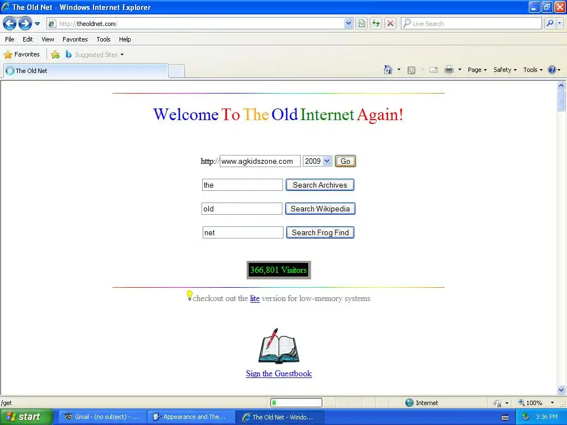Click the archive search field containing 'the'

point(243,185)
